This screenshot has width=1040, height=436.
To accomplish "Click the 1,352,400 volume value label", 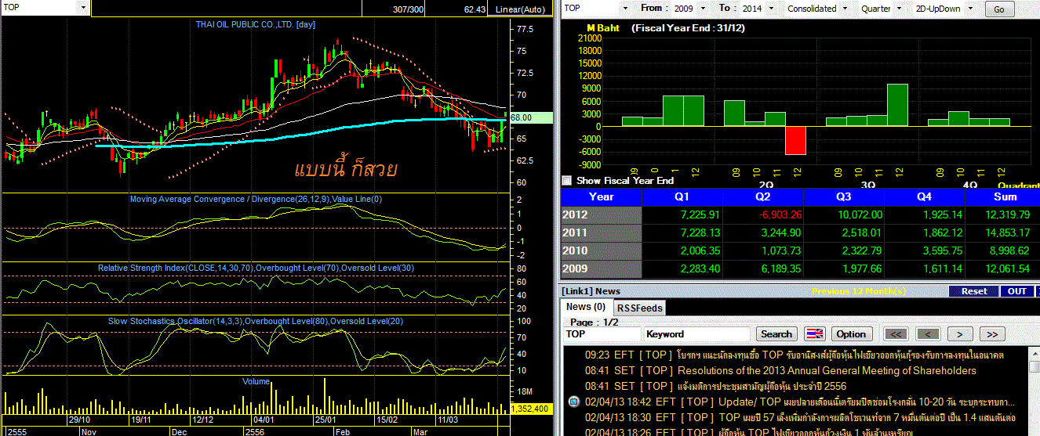I will (x=532, y=409).
